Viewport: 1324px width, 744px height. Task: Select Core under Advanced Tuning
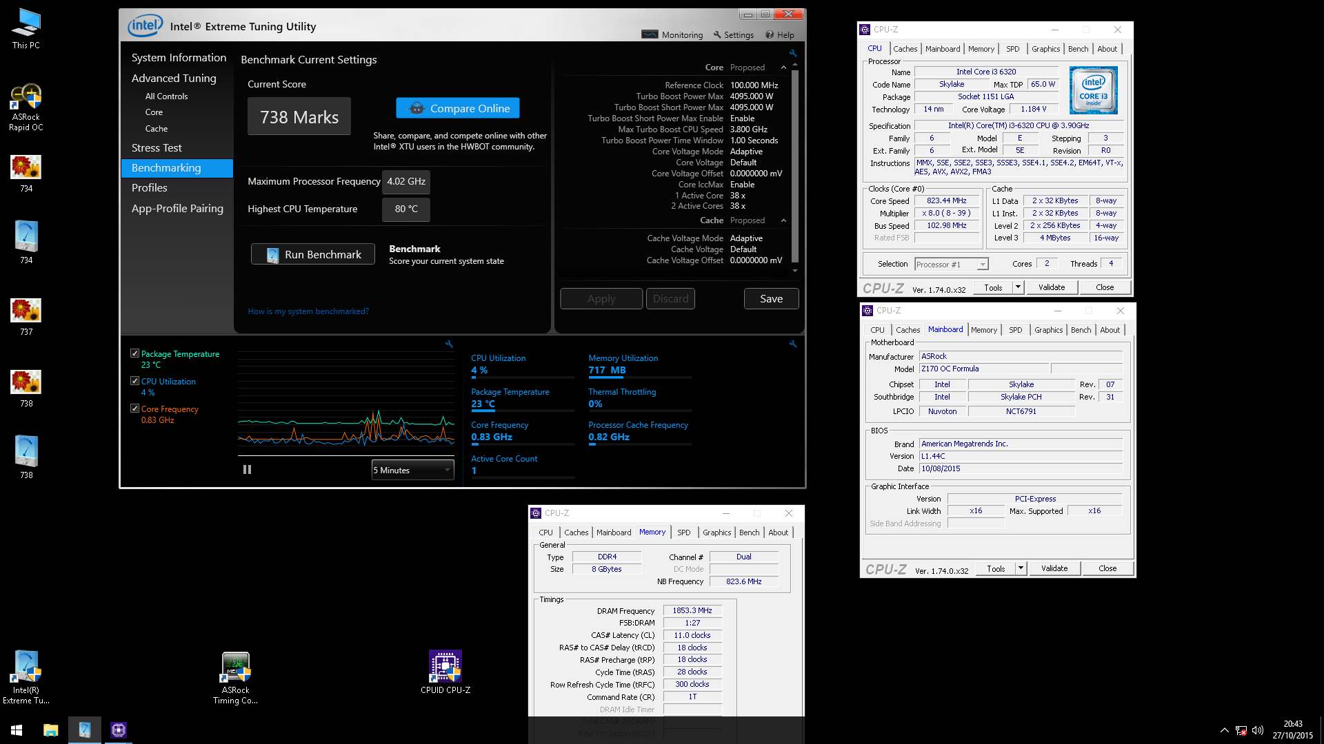[154, 112]
